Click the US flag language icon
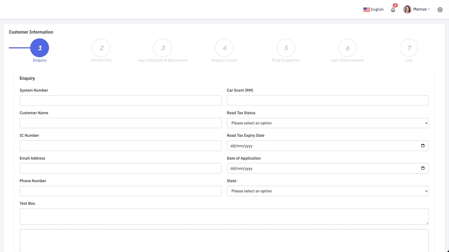Viewport: 449px width, 252px height. tap(367, 9)
